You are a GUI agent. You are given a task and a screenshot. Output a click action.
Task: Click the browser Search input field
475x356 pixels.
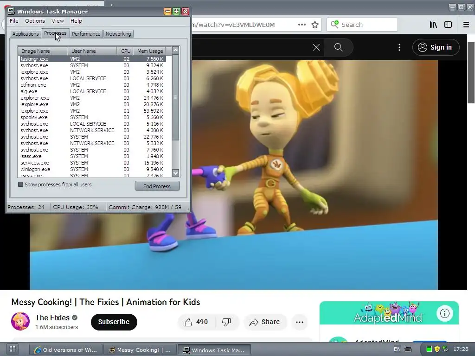pyautogui.click(x=362, y=25)
